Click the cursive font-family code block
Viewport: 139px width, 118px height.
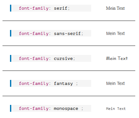(51, 58)
